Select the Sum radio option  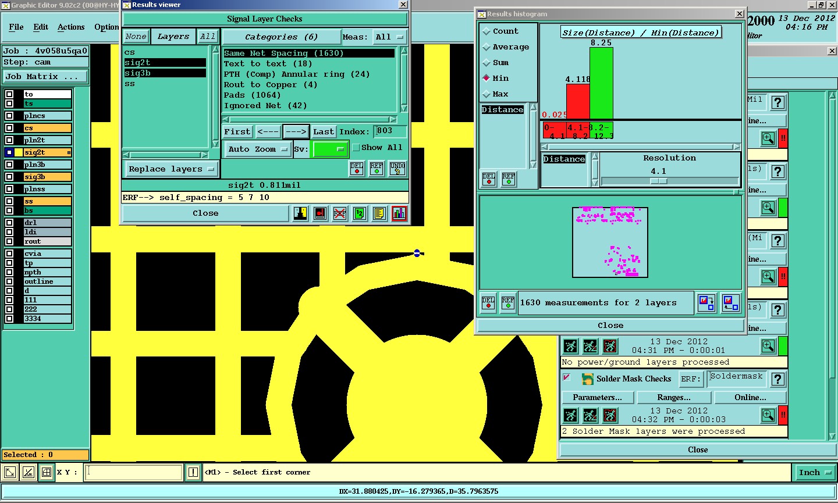point(487,63)
